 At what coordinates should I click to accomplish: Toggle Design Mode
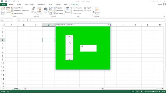click(x=51, y=11)
